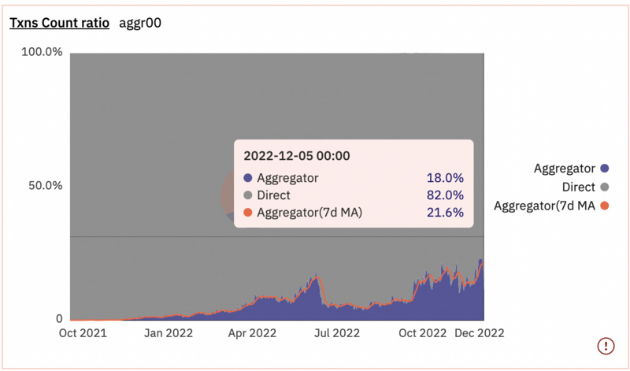Click the red exclamation warning icon
Image resolution: width=630 pixels, height=371 pixels.
tap(606, 345)
